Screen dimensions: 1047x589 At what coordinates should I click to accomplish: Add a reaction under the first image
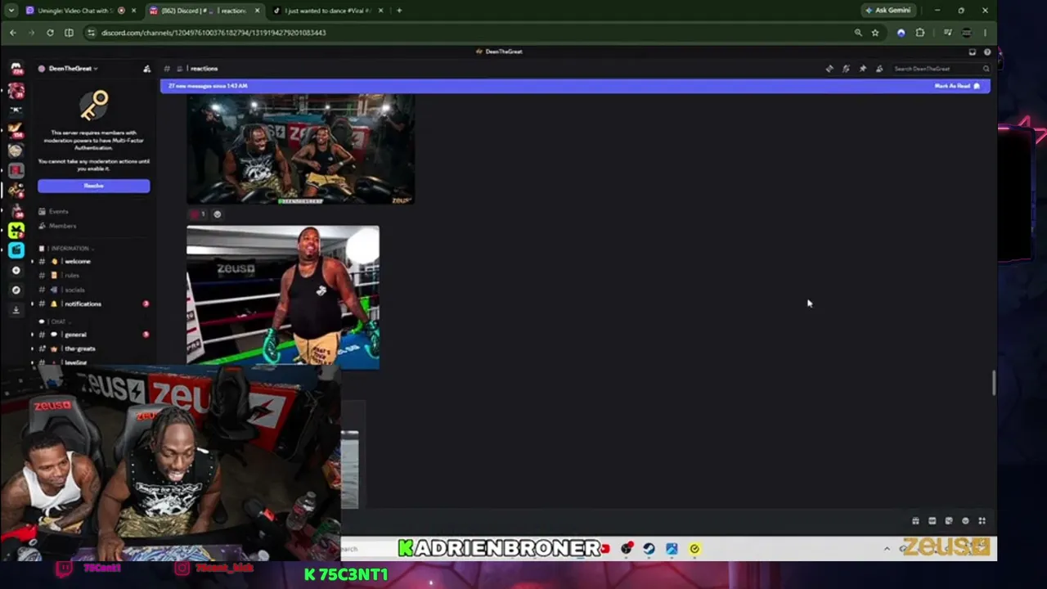tap(217, 214)
